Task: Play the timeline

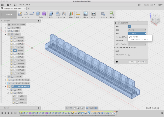Action: (x=9, y=113)
